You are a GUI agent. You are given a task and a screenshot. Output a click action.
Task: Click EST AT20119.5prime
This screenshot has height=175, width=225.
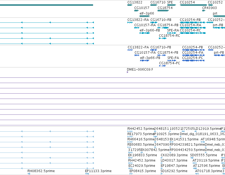[x=194, y=163]
